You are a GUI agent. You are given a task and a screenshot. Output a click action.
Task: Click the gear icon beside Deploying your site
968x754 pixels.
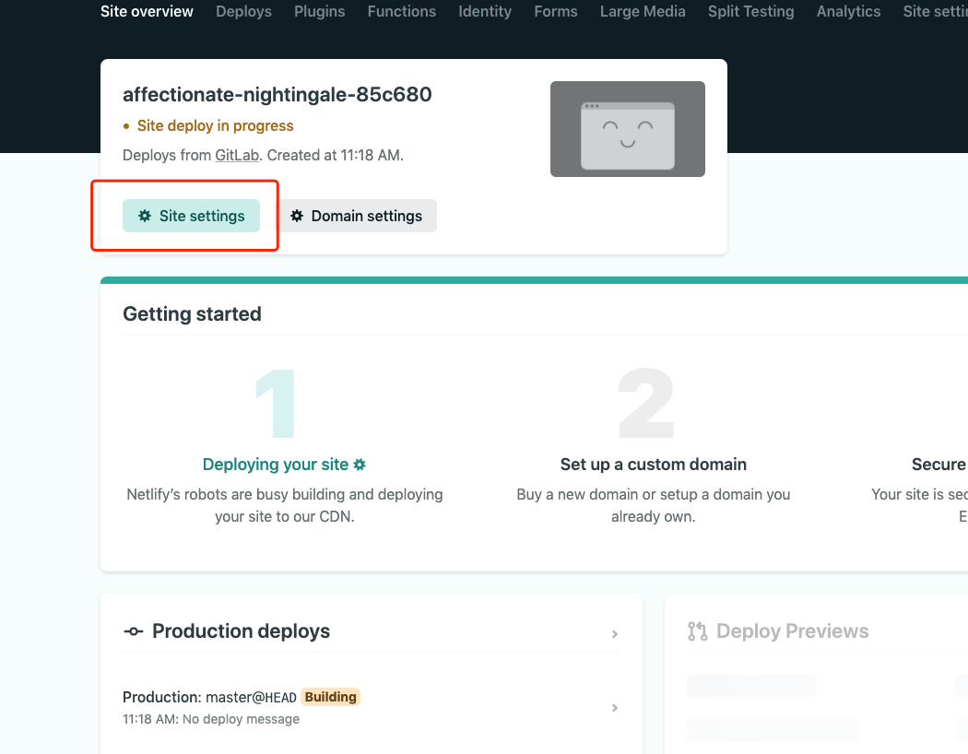(360, 464)
